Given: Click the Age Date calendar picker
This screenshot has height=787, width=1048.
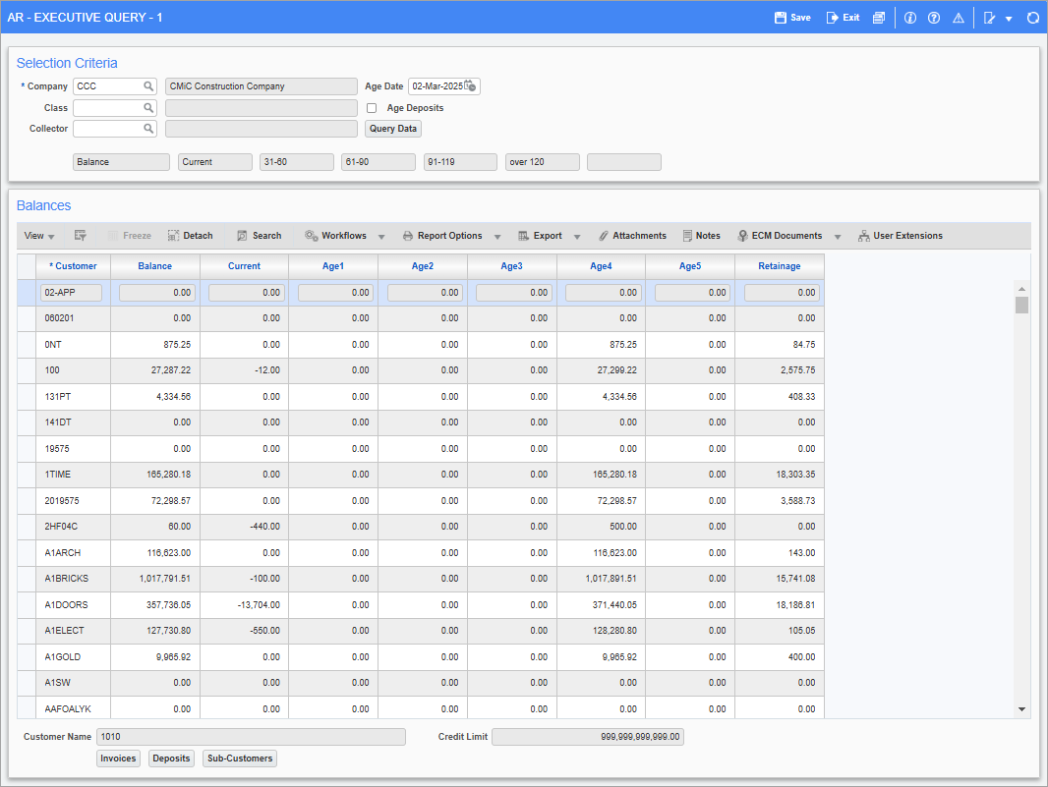Looking at the screenshot, I should click(x=470, y=85).
